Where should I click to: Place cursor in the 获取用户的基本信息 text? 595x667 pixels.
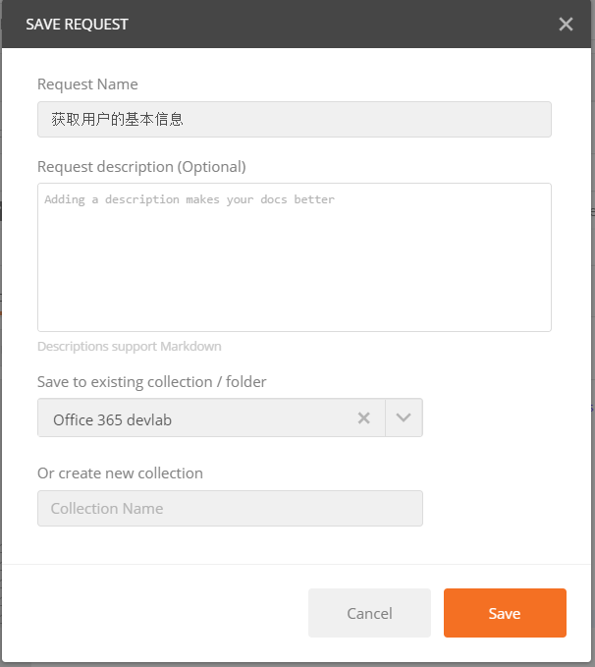pyautogui.click(x=118, y=120)
